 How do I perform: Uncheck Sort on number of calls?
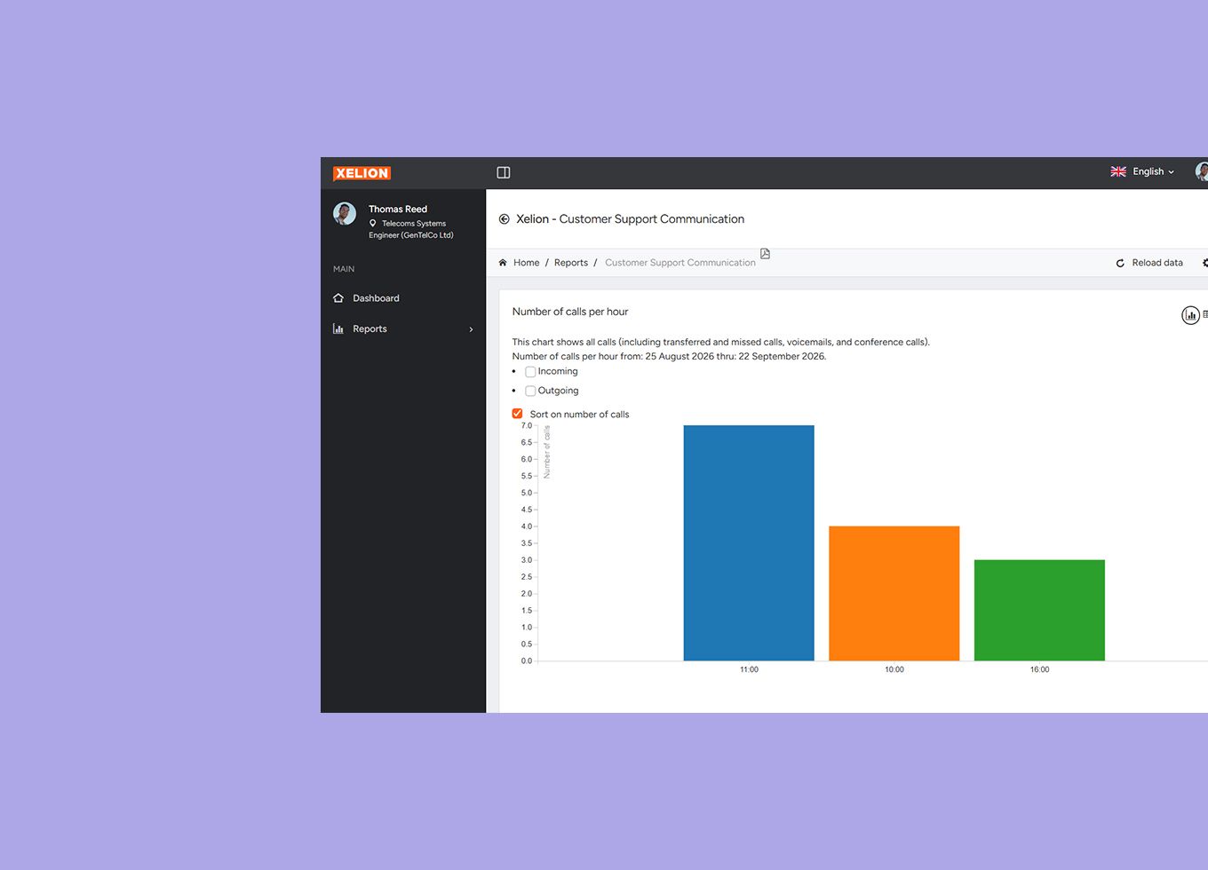point(518,414)
